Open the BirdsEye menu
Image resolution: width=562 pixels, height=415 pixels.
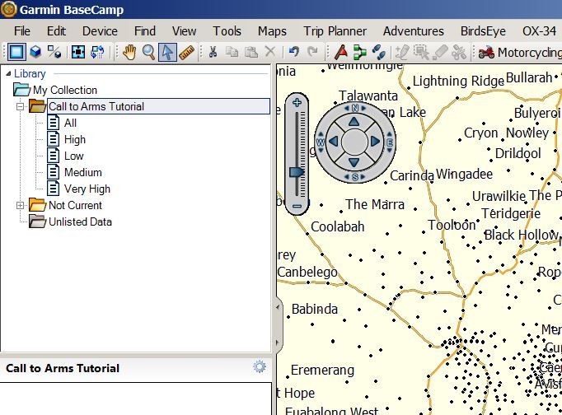pyautogui.click(x=483, y=31)
